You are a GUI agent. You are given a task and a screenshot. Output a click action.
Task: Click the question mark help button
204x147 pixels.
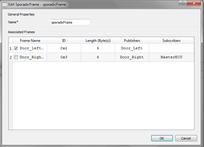(183, 3)
